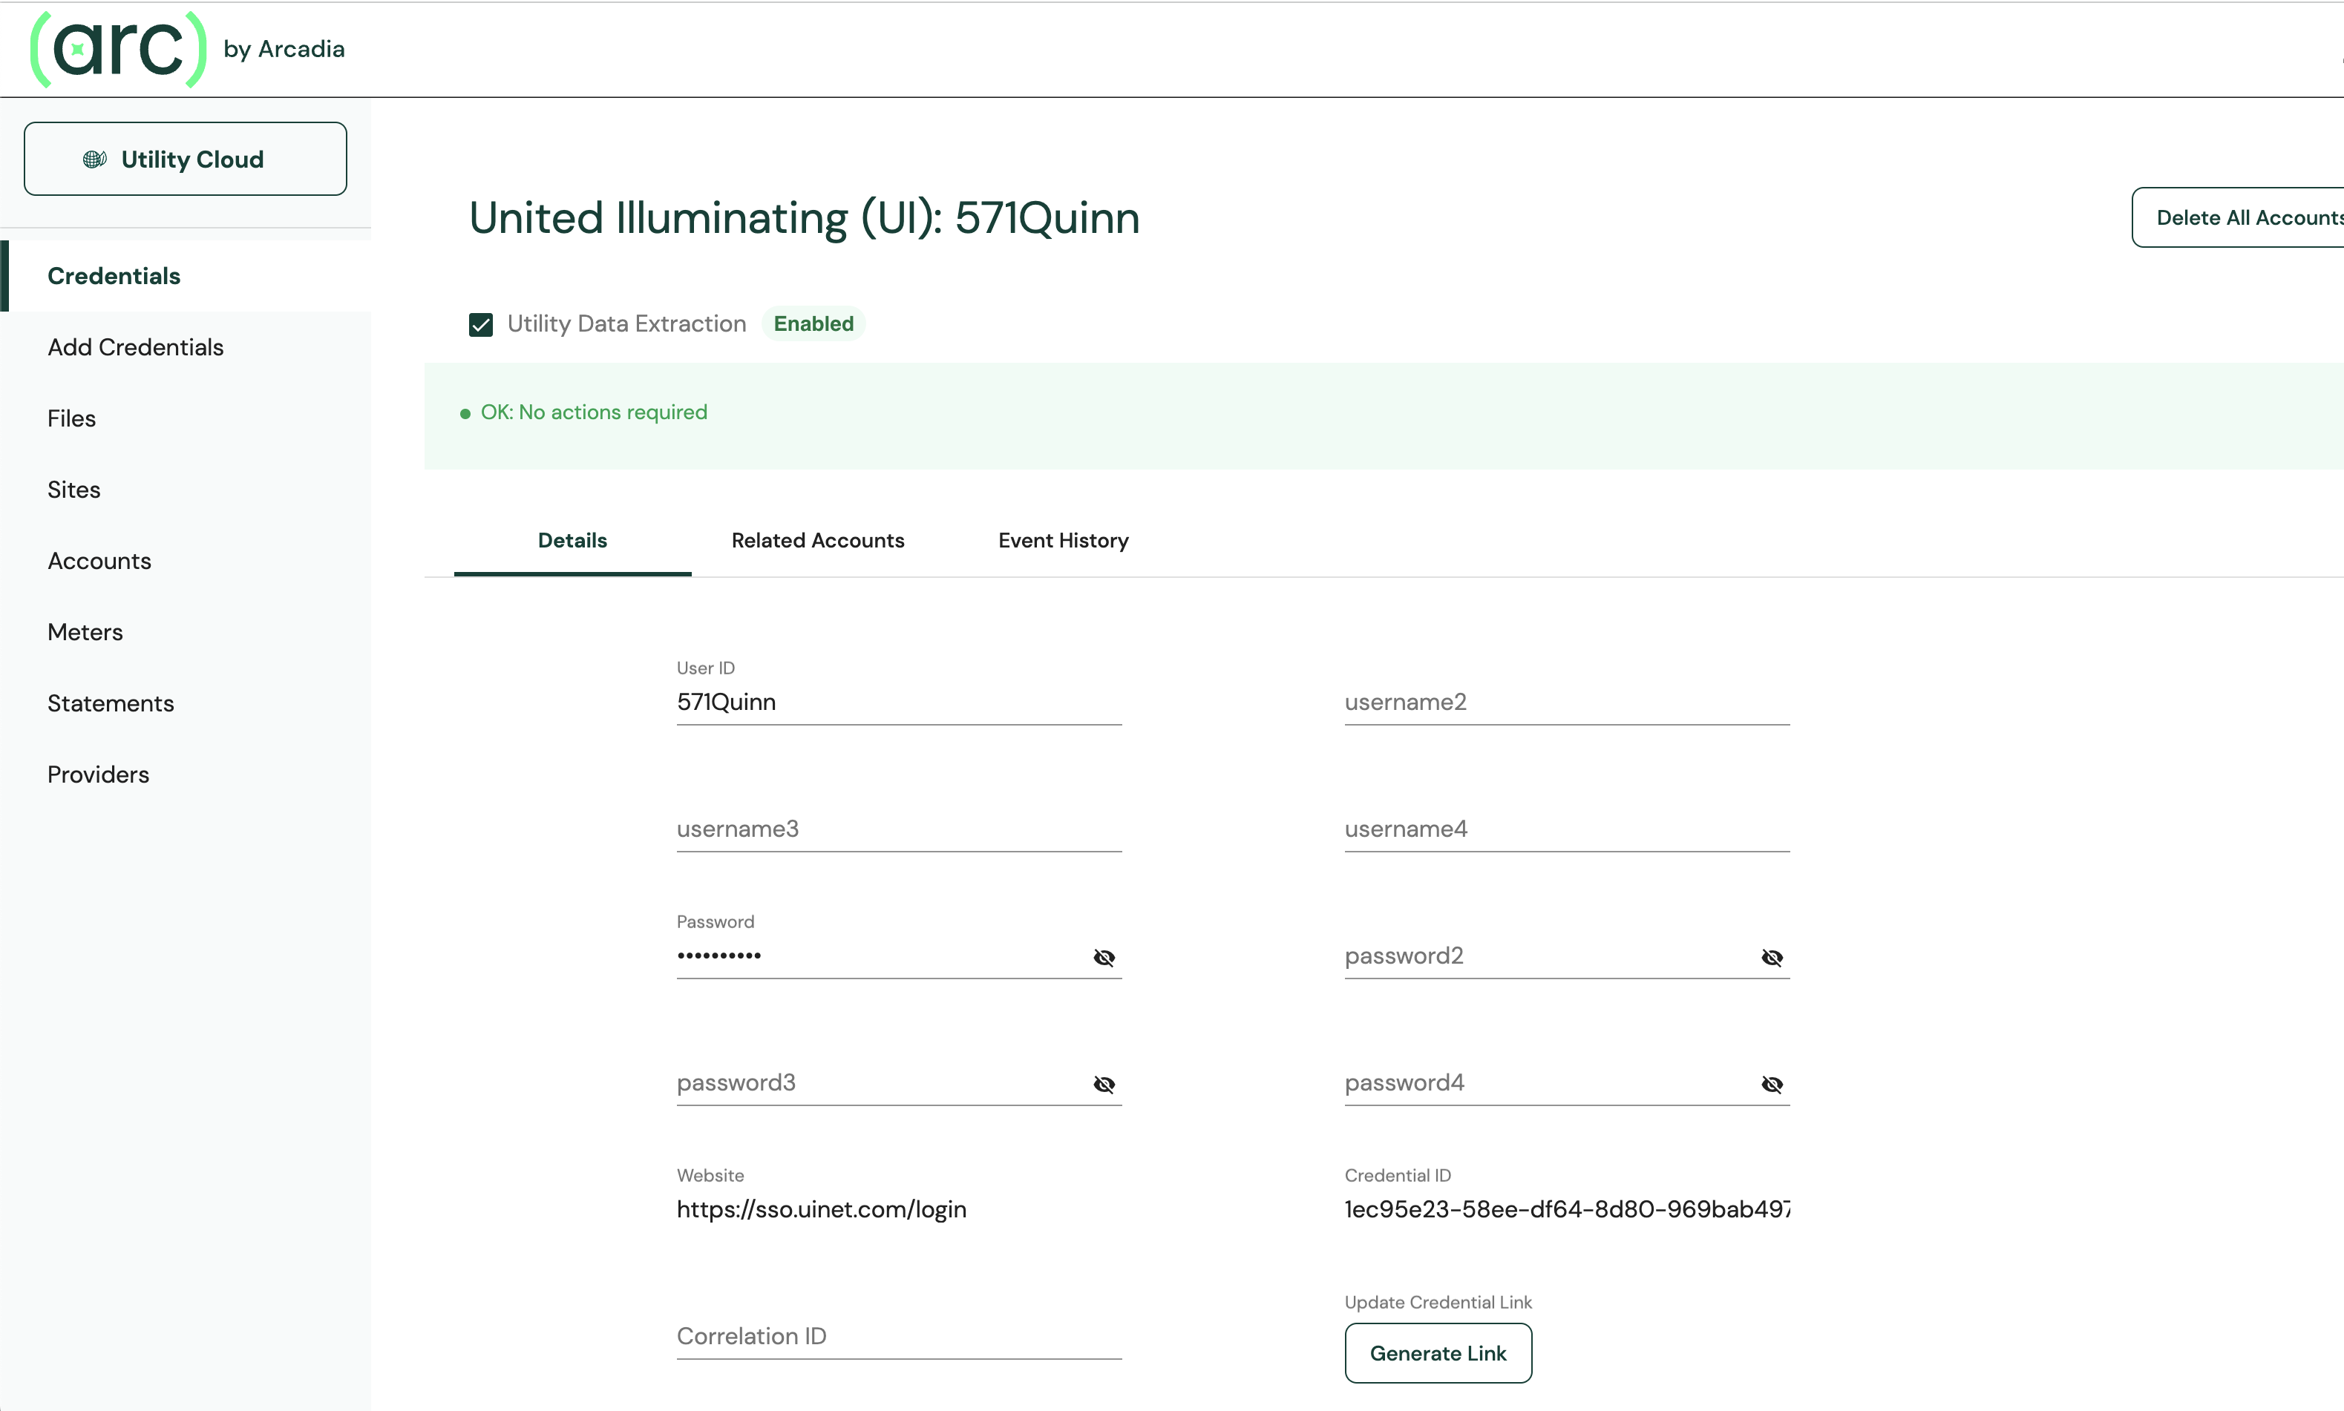2344x1411 pixels.
Task: Go to Add Credentials in sidebar
Action: (135, 347)
